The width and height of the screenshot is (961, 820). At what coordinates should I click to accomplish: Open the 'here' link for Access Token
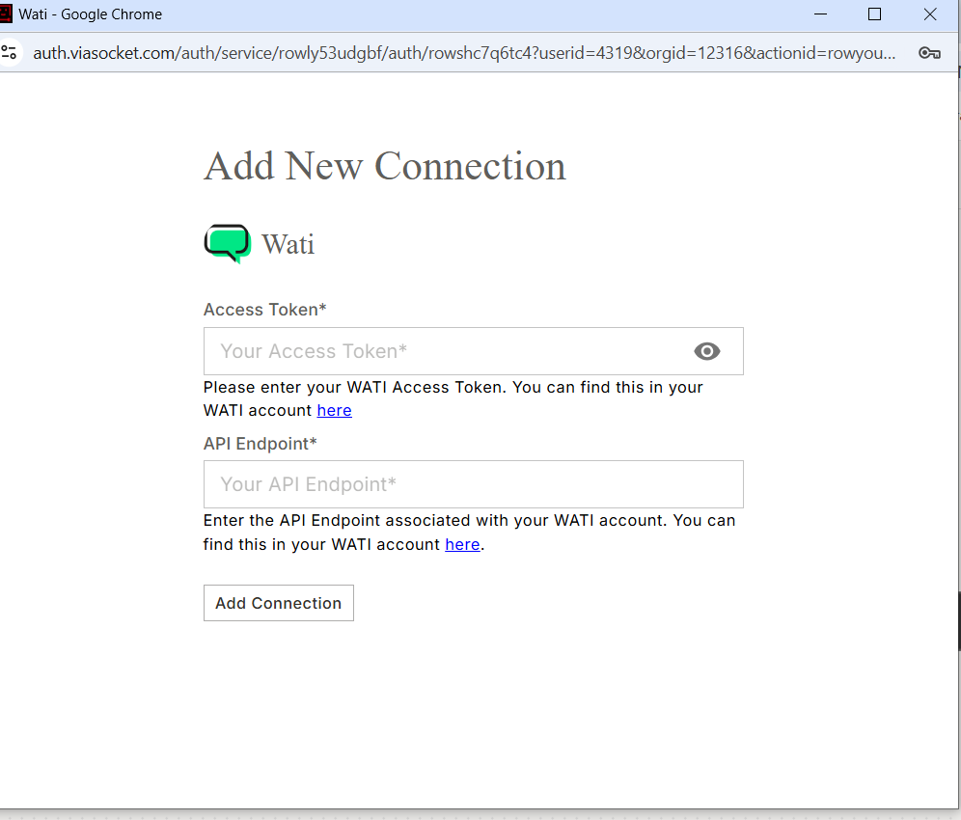[334, 411]
